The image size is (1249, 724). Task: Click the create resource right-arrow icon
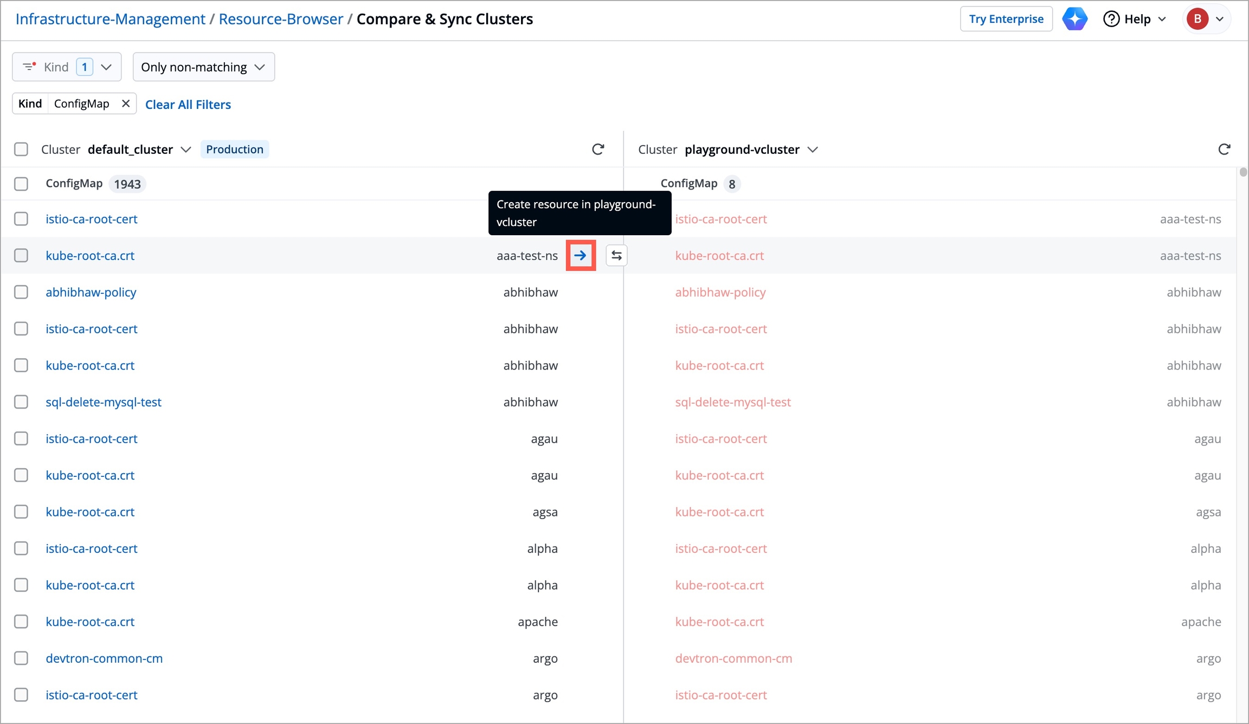581,255
